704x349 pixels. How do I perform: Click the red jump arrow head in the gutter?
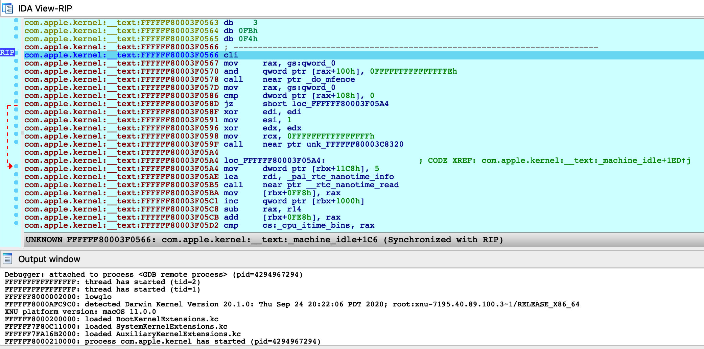pyautogui.click(x=10, y=166)
